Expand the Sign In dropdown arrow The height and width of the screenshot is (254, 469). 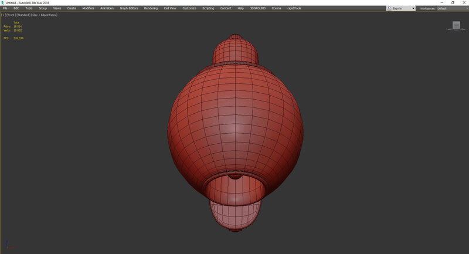pos(413,8)
